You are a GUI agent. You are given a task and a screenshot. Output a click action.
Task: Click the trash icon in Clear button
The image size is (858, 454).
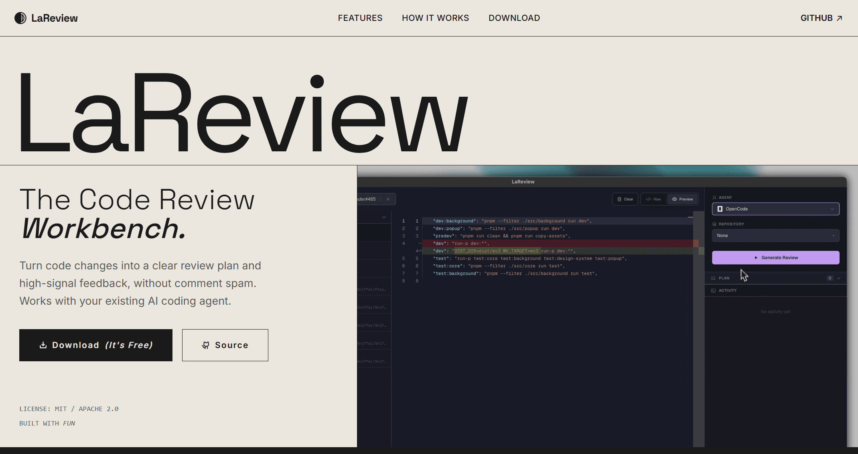(x=619, y=199)
